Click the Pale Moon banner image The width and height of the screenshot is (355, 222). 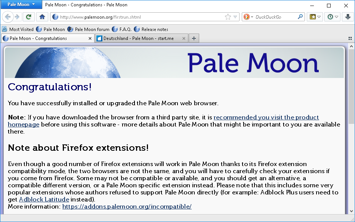[x=175, y=63]
